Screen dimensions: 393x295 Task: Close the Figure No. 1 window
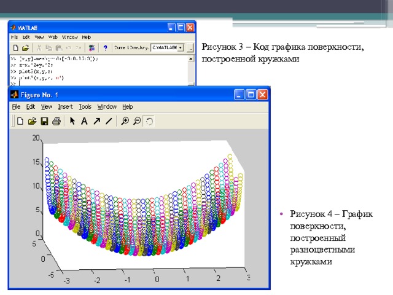pyautogui.click(x=262, y=95)
